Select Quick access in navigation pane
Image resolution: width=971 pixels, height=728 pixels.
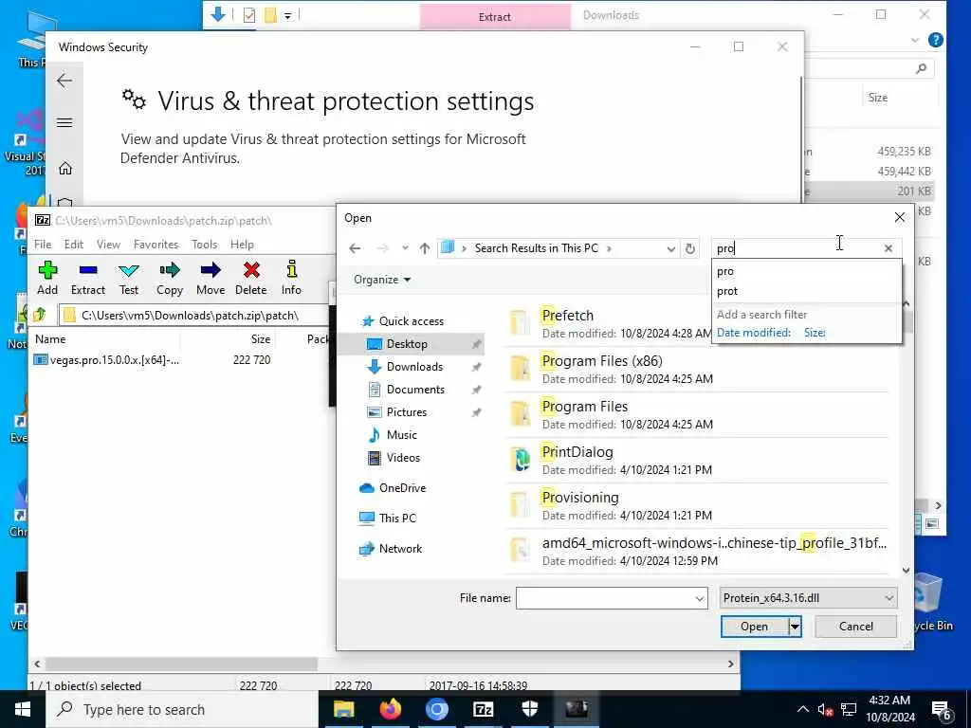point(412,321)
